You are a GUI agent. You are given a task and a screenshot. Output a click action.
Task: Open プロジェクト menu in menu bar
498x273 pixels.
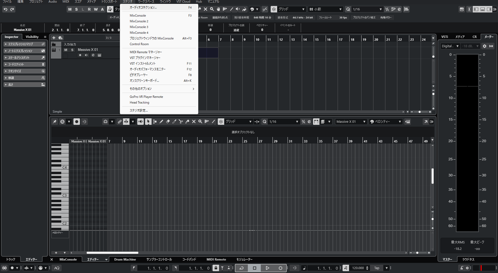click(36, 2)
